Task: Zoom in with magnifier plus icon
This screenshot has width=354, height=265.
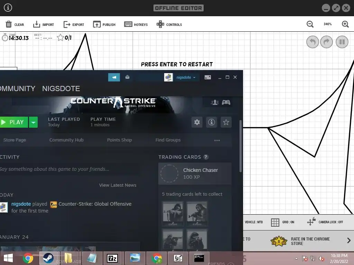Action: (345, 24)
